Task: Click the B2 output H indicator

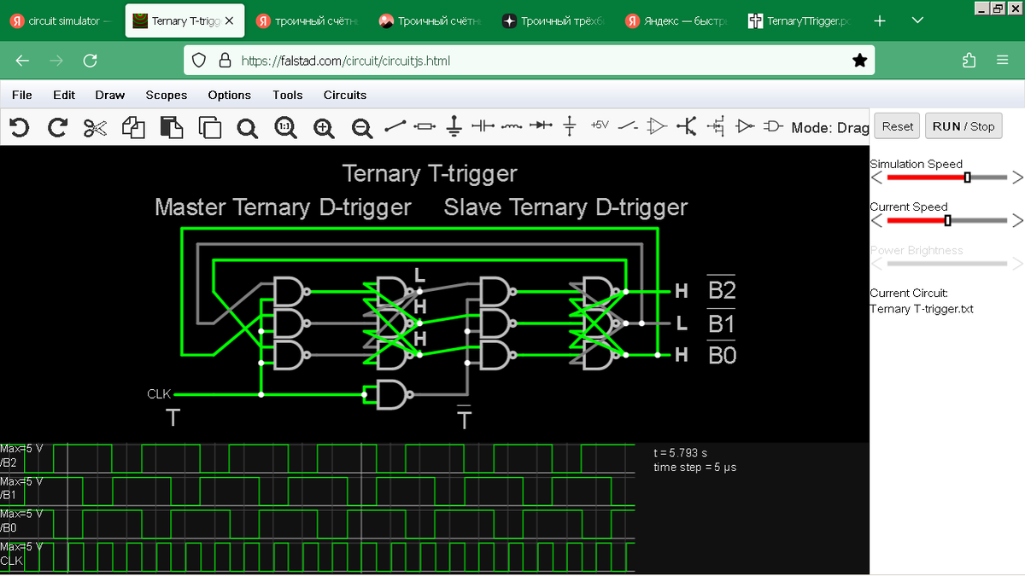Action: (x=682, y=292)
